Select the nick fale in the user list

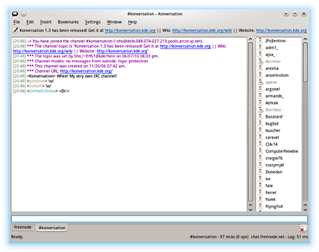pyautogui.click(x=269, y=186)
